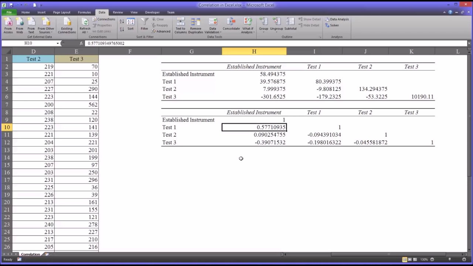
Task: Select the Test 2 header cell
Action: click(x=33, y=59)
